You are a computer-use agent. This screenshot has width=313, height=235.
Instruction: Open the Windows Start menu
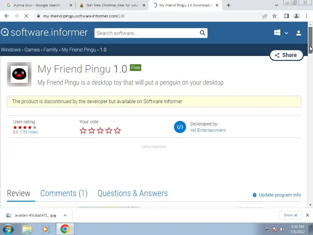(x=8, y=229)
